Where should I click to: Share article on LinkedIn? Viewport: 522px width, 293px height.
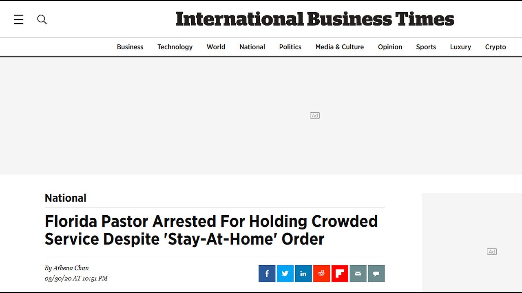click(x=303, y=273)
